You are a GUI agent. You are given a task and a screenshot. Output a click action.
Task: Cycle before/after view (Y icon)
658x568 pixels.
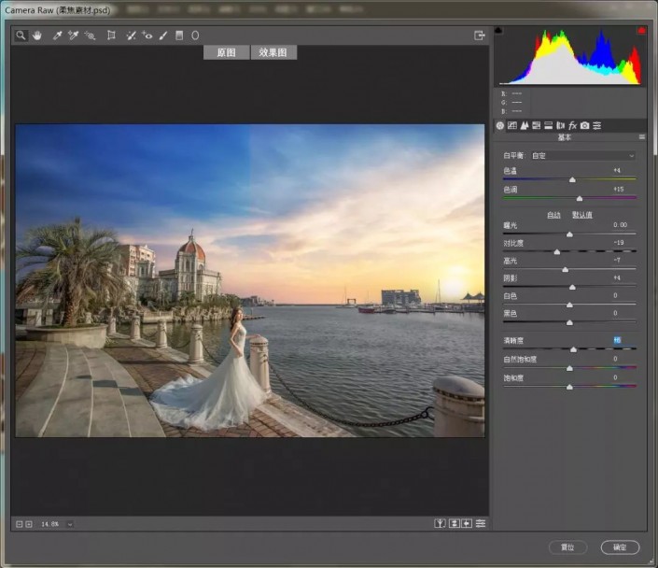click(x=440, y=523)
